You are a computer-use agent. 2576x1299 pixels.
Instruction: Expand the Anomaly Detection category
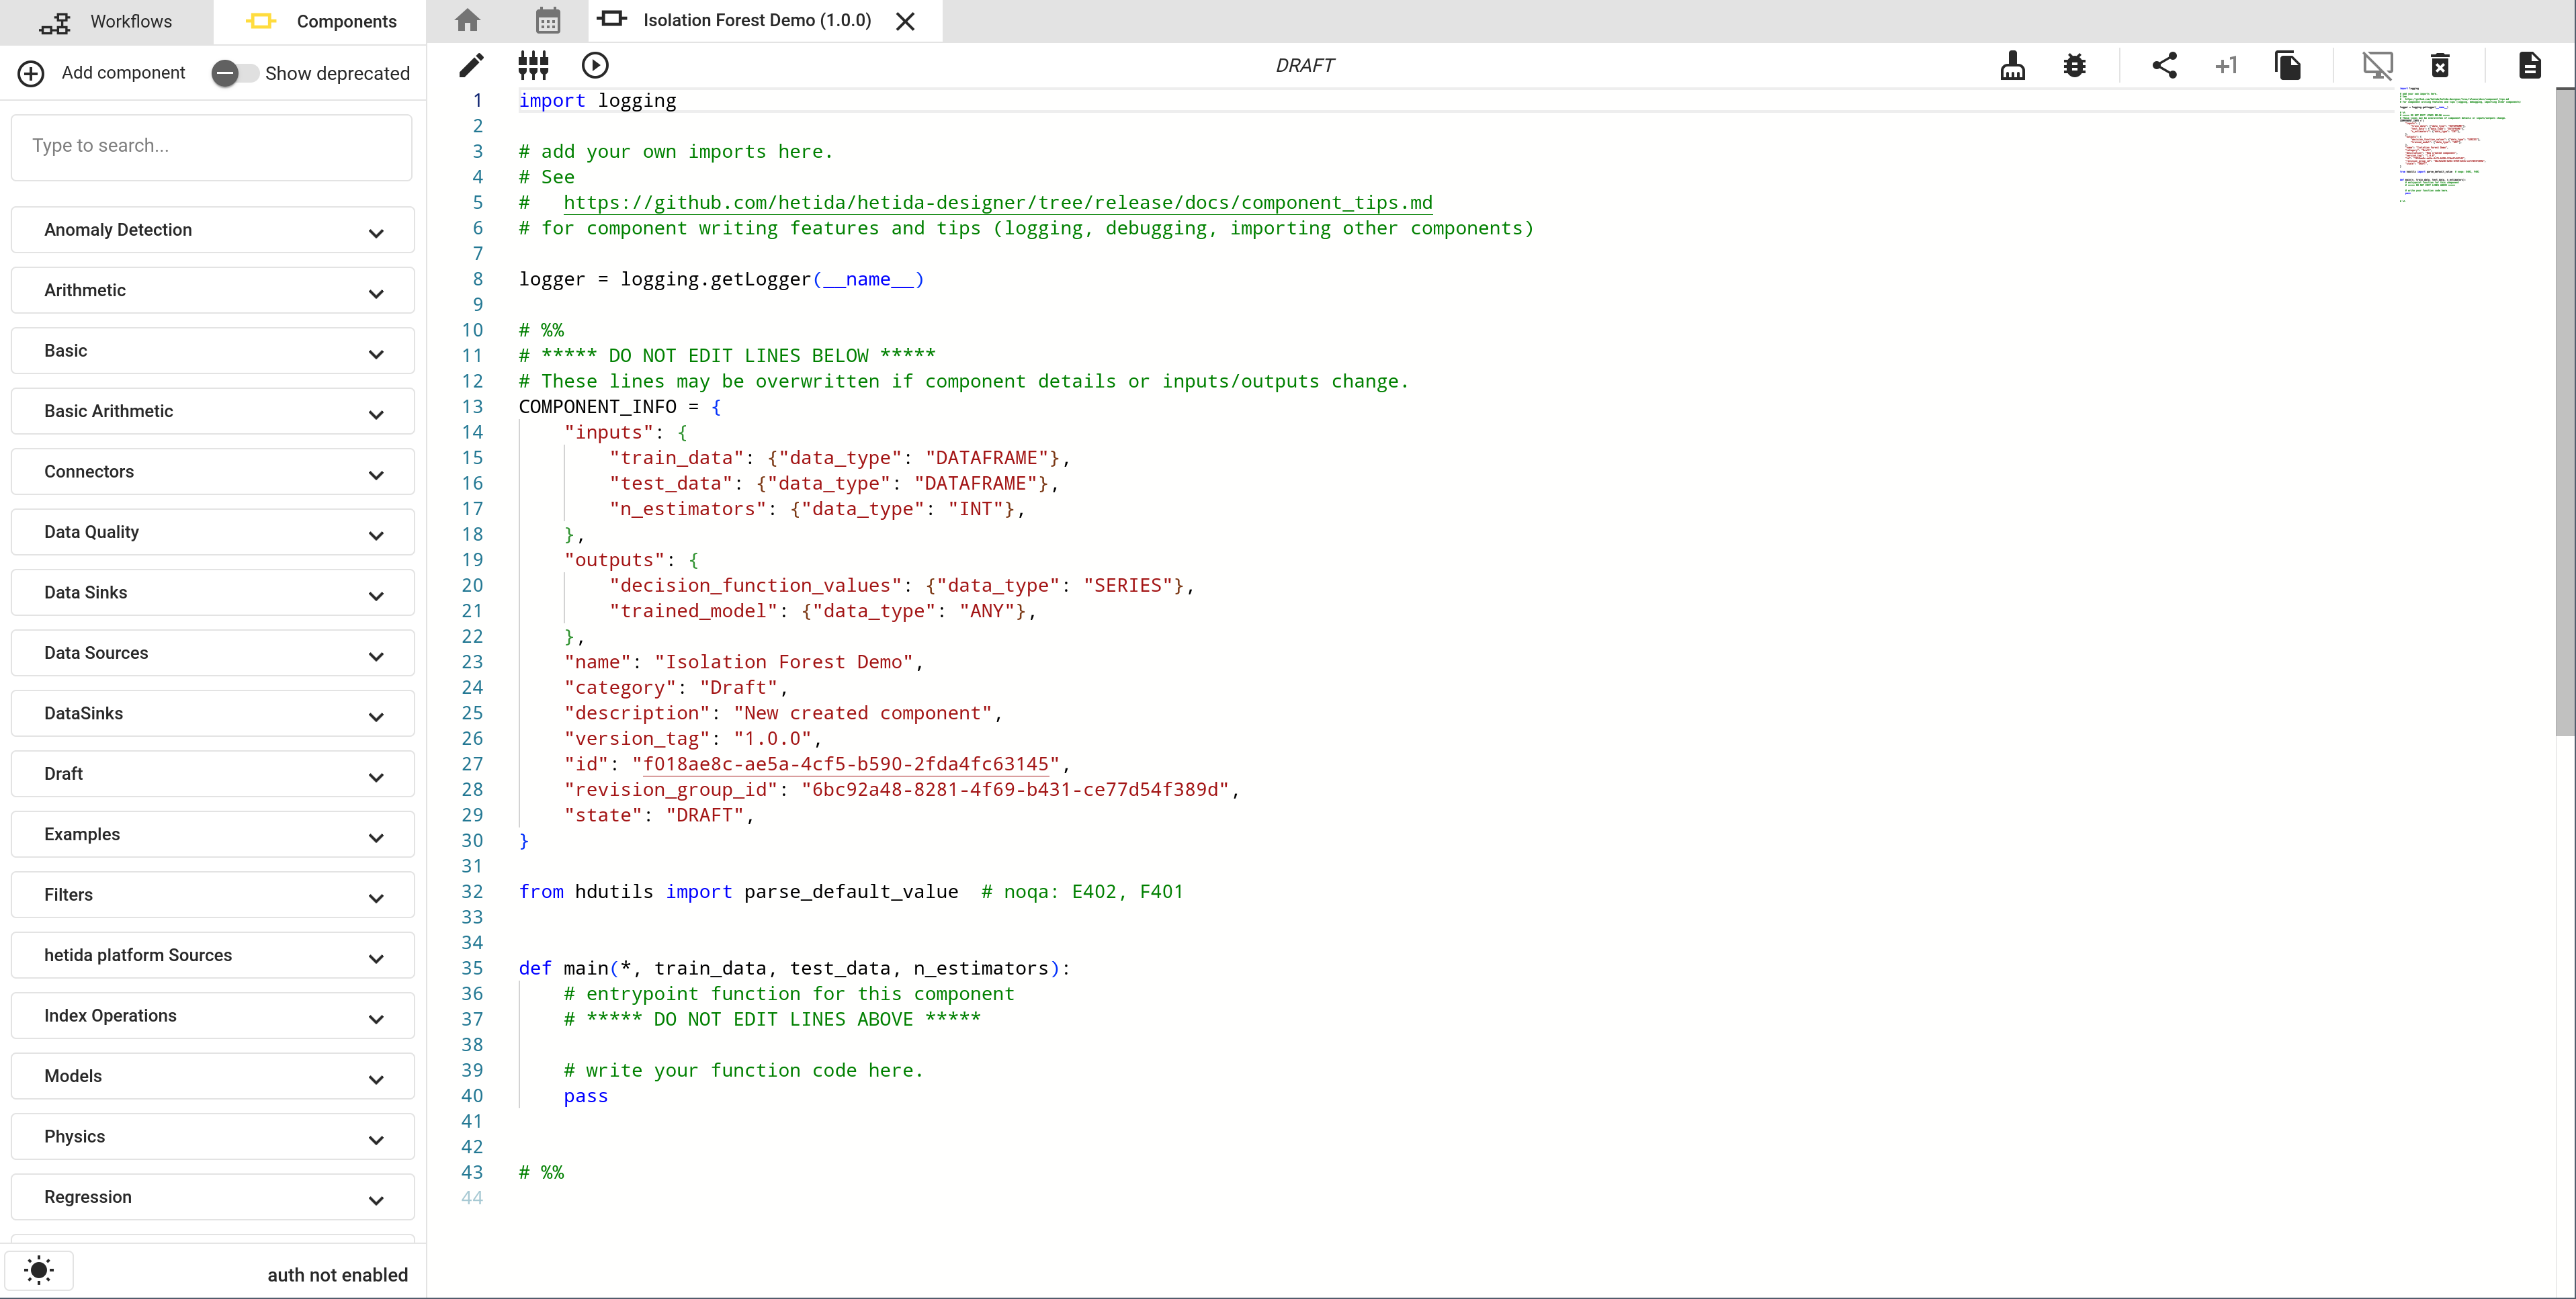(x=212, y=230)
